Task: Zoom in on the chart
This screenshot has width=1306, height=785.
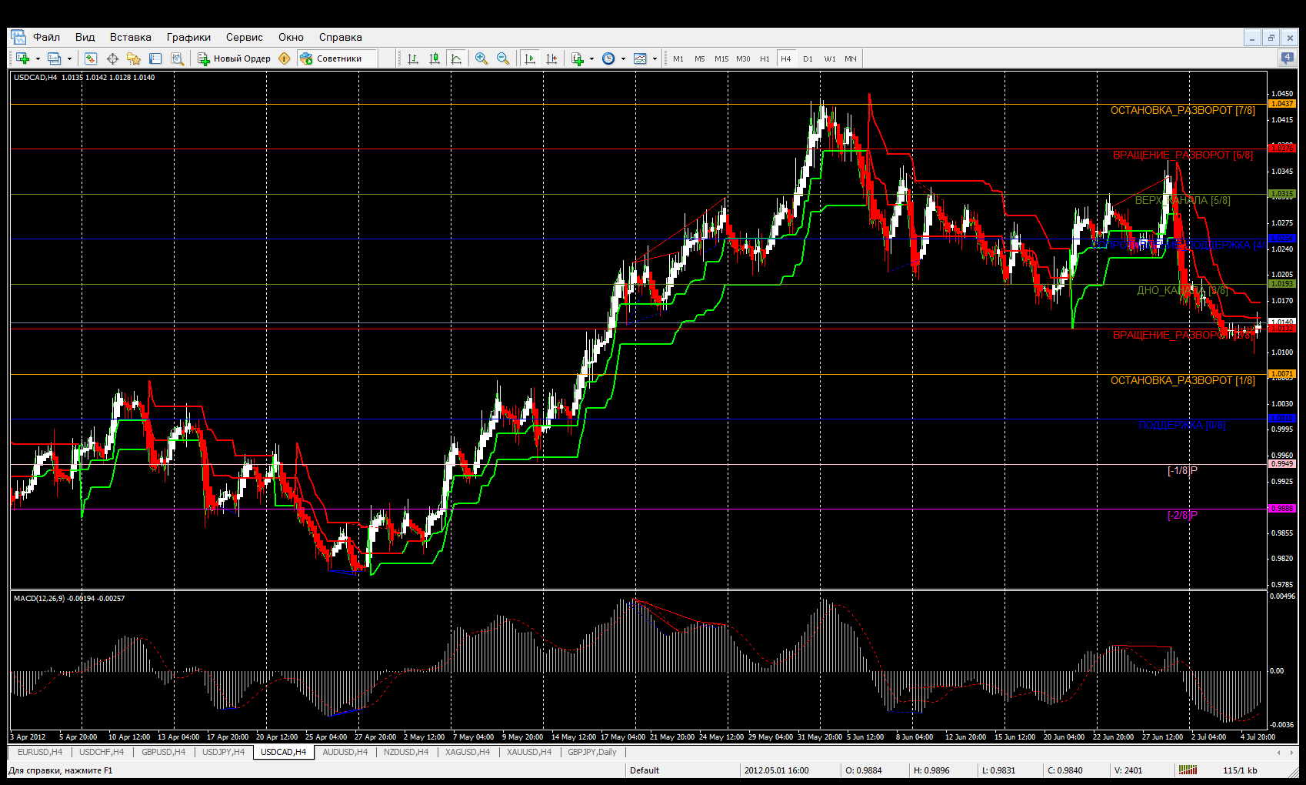Action: (x=481, y=58)
